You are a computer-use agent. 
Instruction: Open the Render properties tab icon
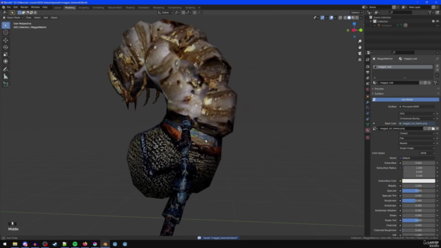click(x=367, y=67)
